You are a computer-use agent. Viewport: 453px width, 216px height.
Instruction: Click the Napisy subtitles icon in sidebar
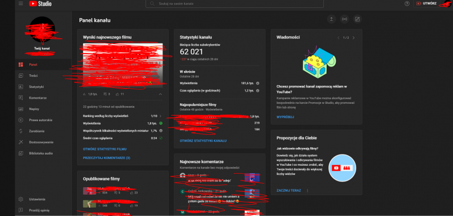[21, 109]
